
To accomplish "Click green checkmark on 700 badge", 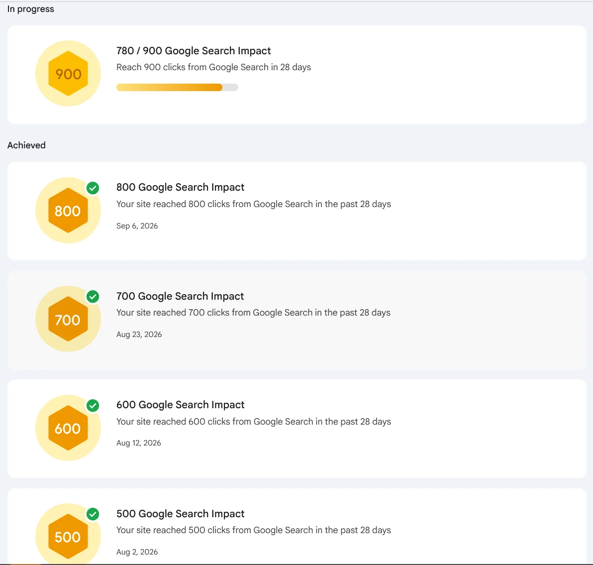I will point(93,297).
